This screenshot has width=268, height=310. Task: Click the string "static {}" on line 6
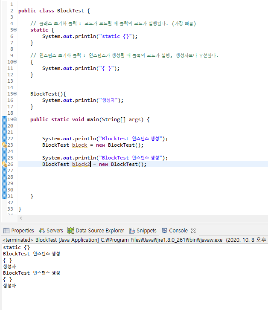[116, 36]
